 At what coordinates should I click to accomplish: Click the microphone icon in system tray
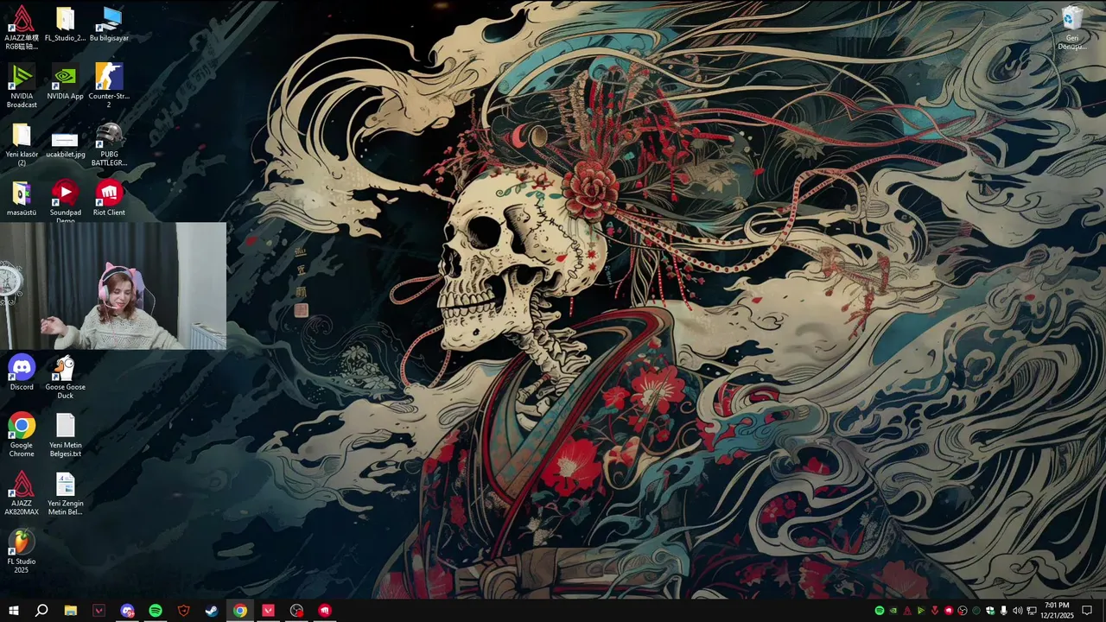tap(1003, 611)
